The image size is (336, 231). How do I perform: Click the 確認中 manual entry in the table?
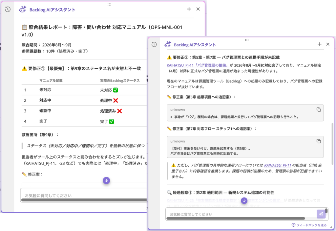click(x=45, y=111)
